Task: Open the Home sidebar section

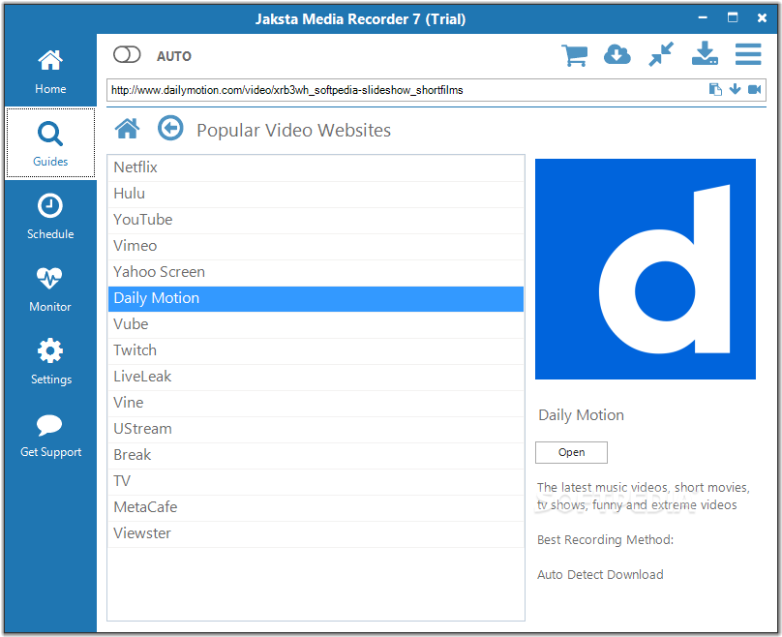Action: tap(50, 72)
